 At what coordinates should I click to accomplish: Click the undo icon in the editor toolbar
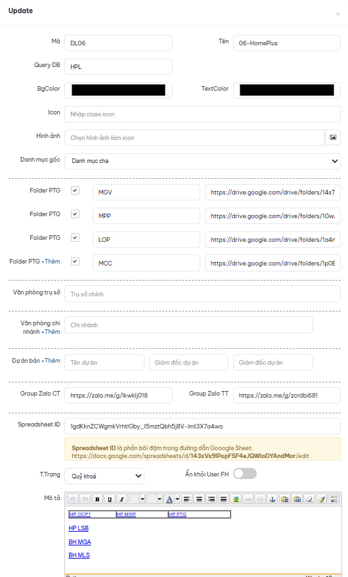click(x=73, y=499)
